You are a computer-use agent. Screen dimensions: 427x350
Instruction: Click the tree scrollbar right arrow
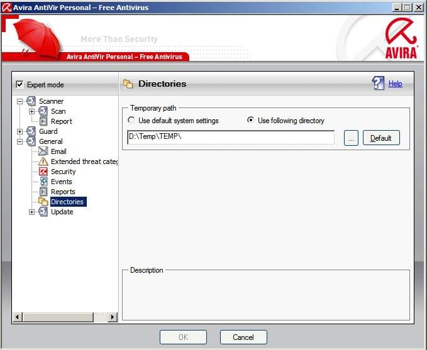pyautogui.click(x=112, y=317)
